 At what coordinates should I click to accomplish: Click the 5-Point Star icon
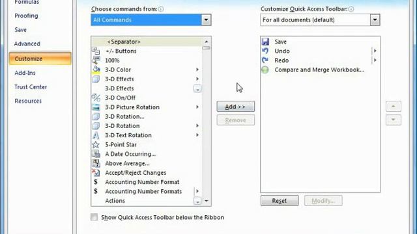pos(96,144)
